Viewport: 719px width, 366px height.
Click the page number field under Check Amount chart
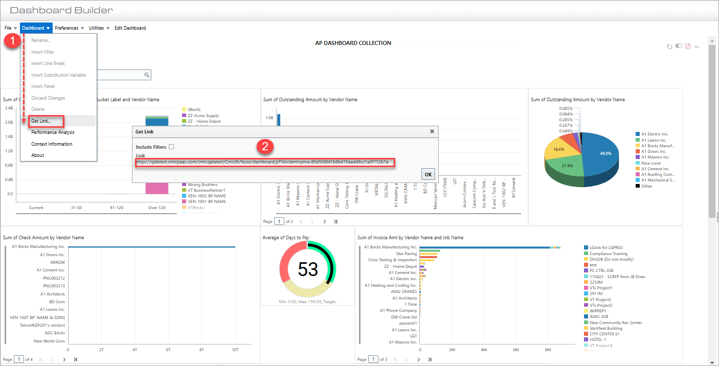[x=18, y=359]
